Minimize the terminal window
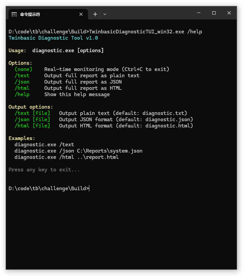 [199, 13]
